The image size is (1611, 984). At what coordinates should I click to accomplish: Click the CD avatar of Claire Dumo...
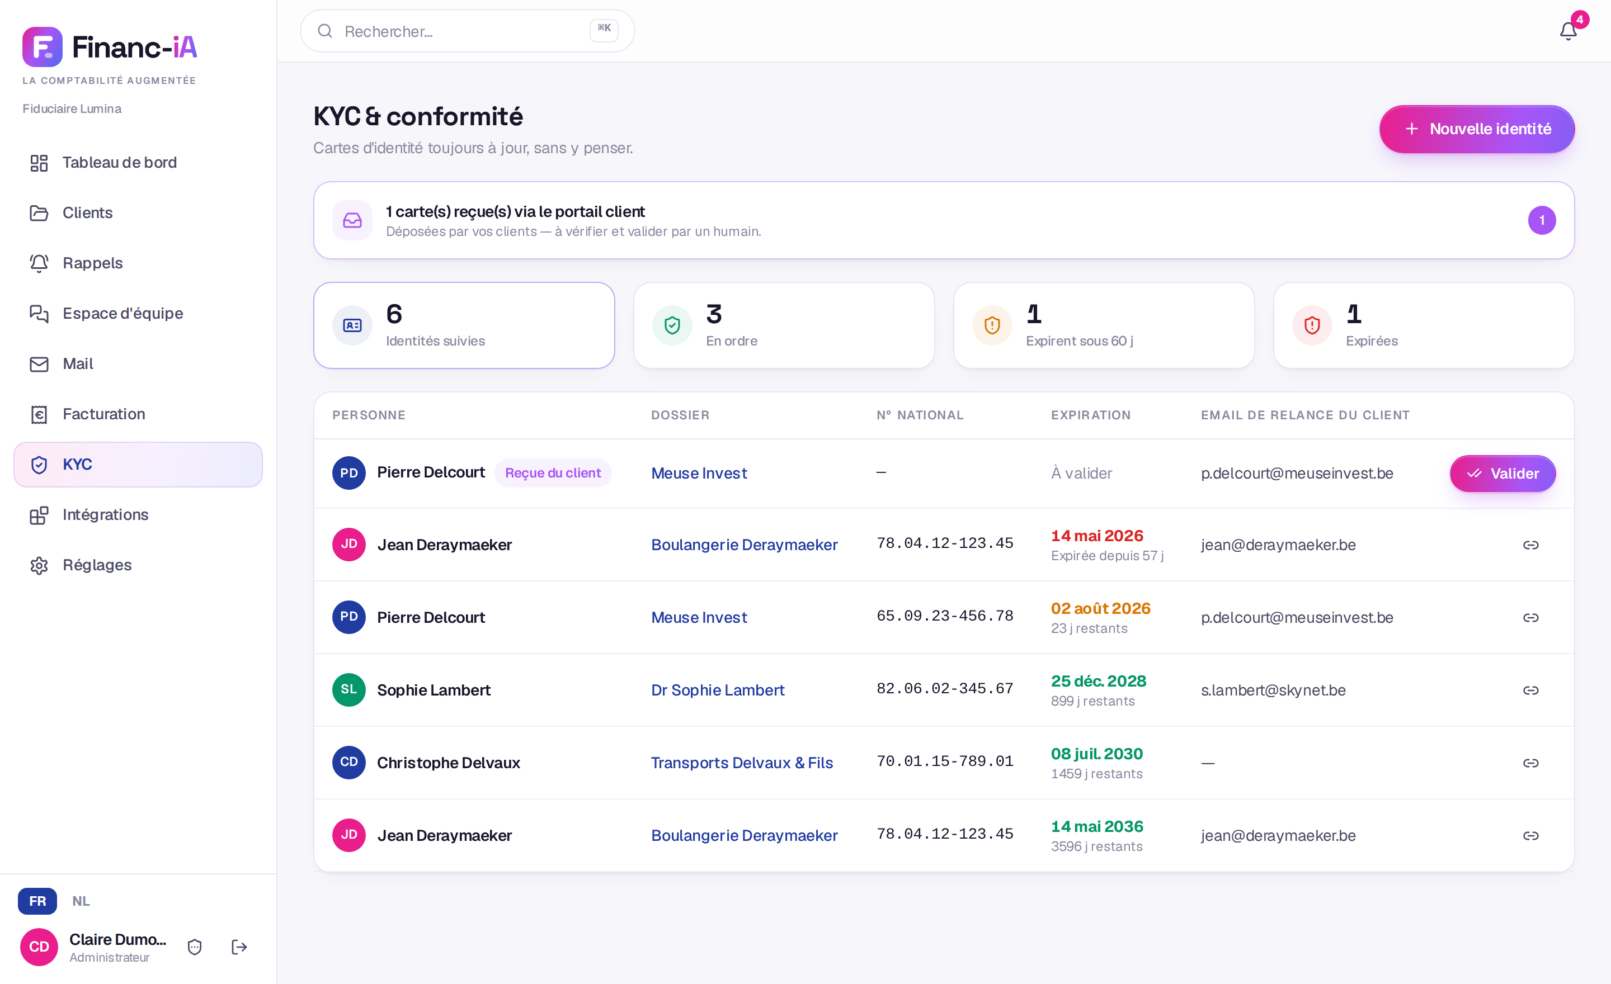(x=39, y=947)
